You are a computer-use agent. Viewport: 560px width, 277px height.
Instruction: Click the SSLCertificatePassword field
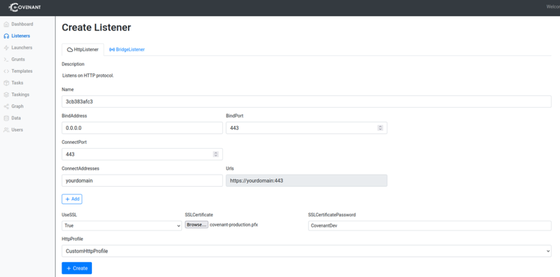pos(430,226)
